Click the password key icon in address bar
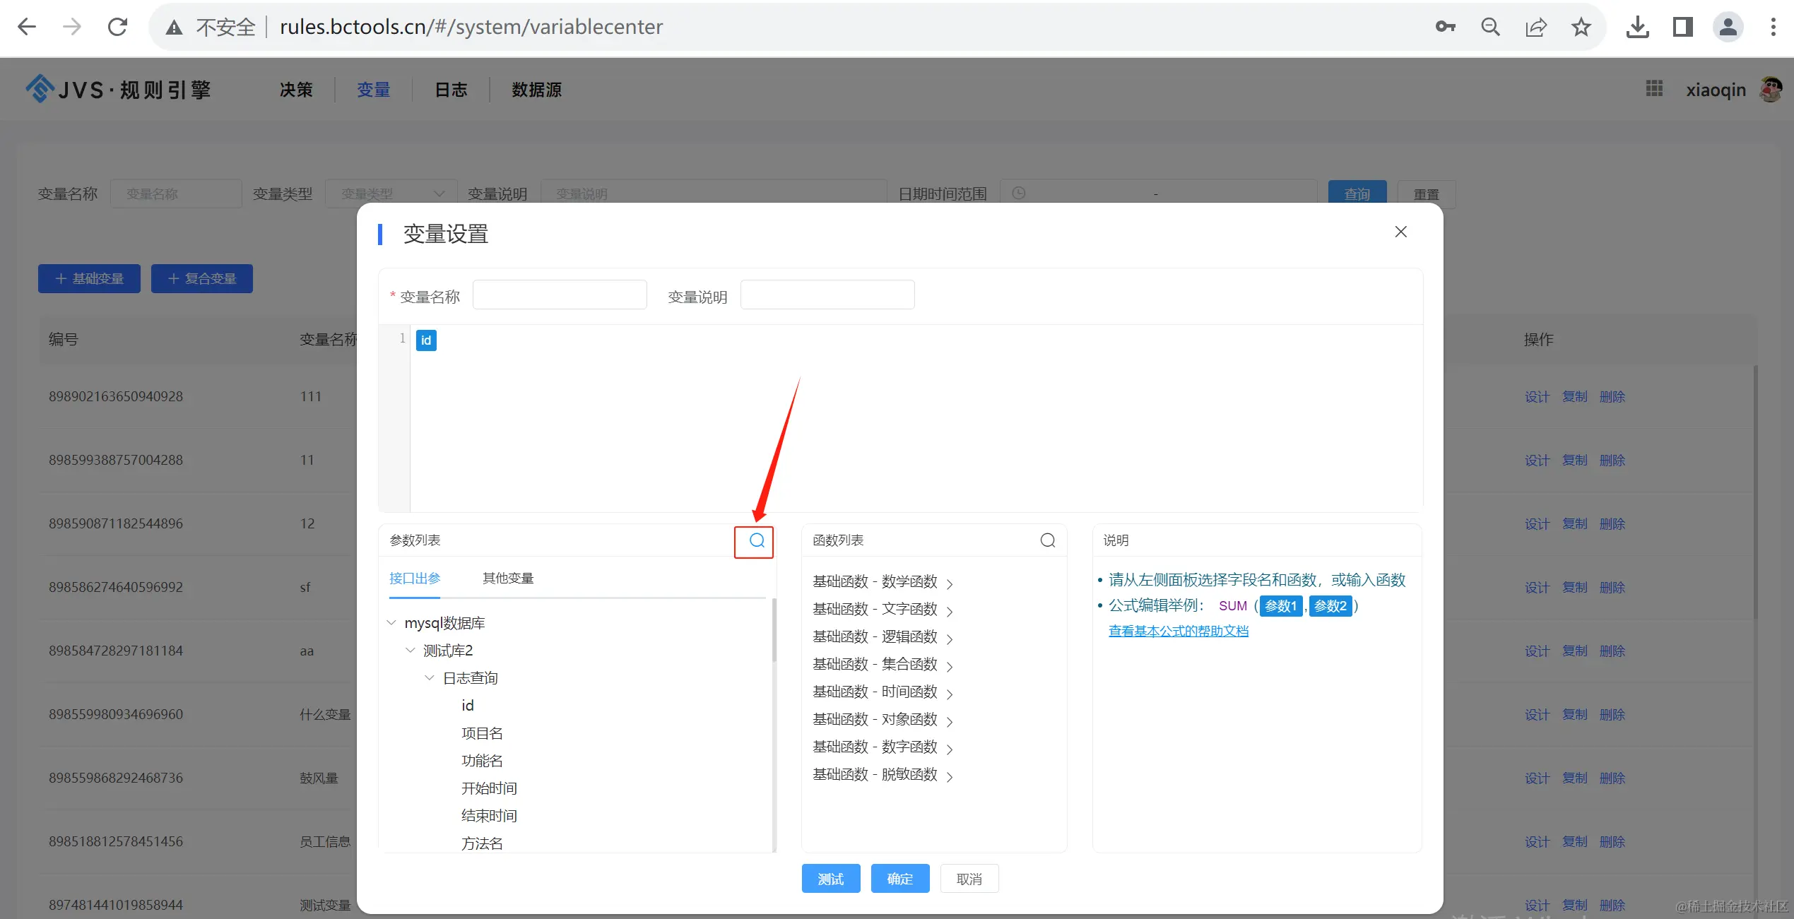The height and width of the screenshot is (919, 1794). (1445, 28)
